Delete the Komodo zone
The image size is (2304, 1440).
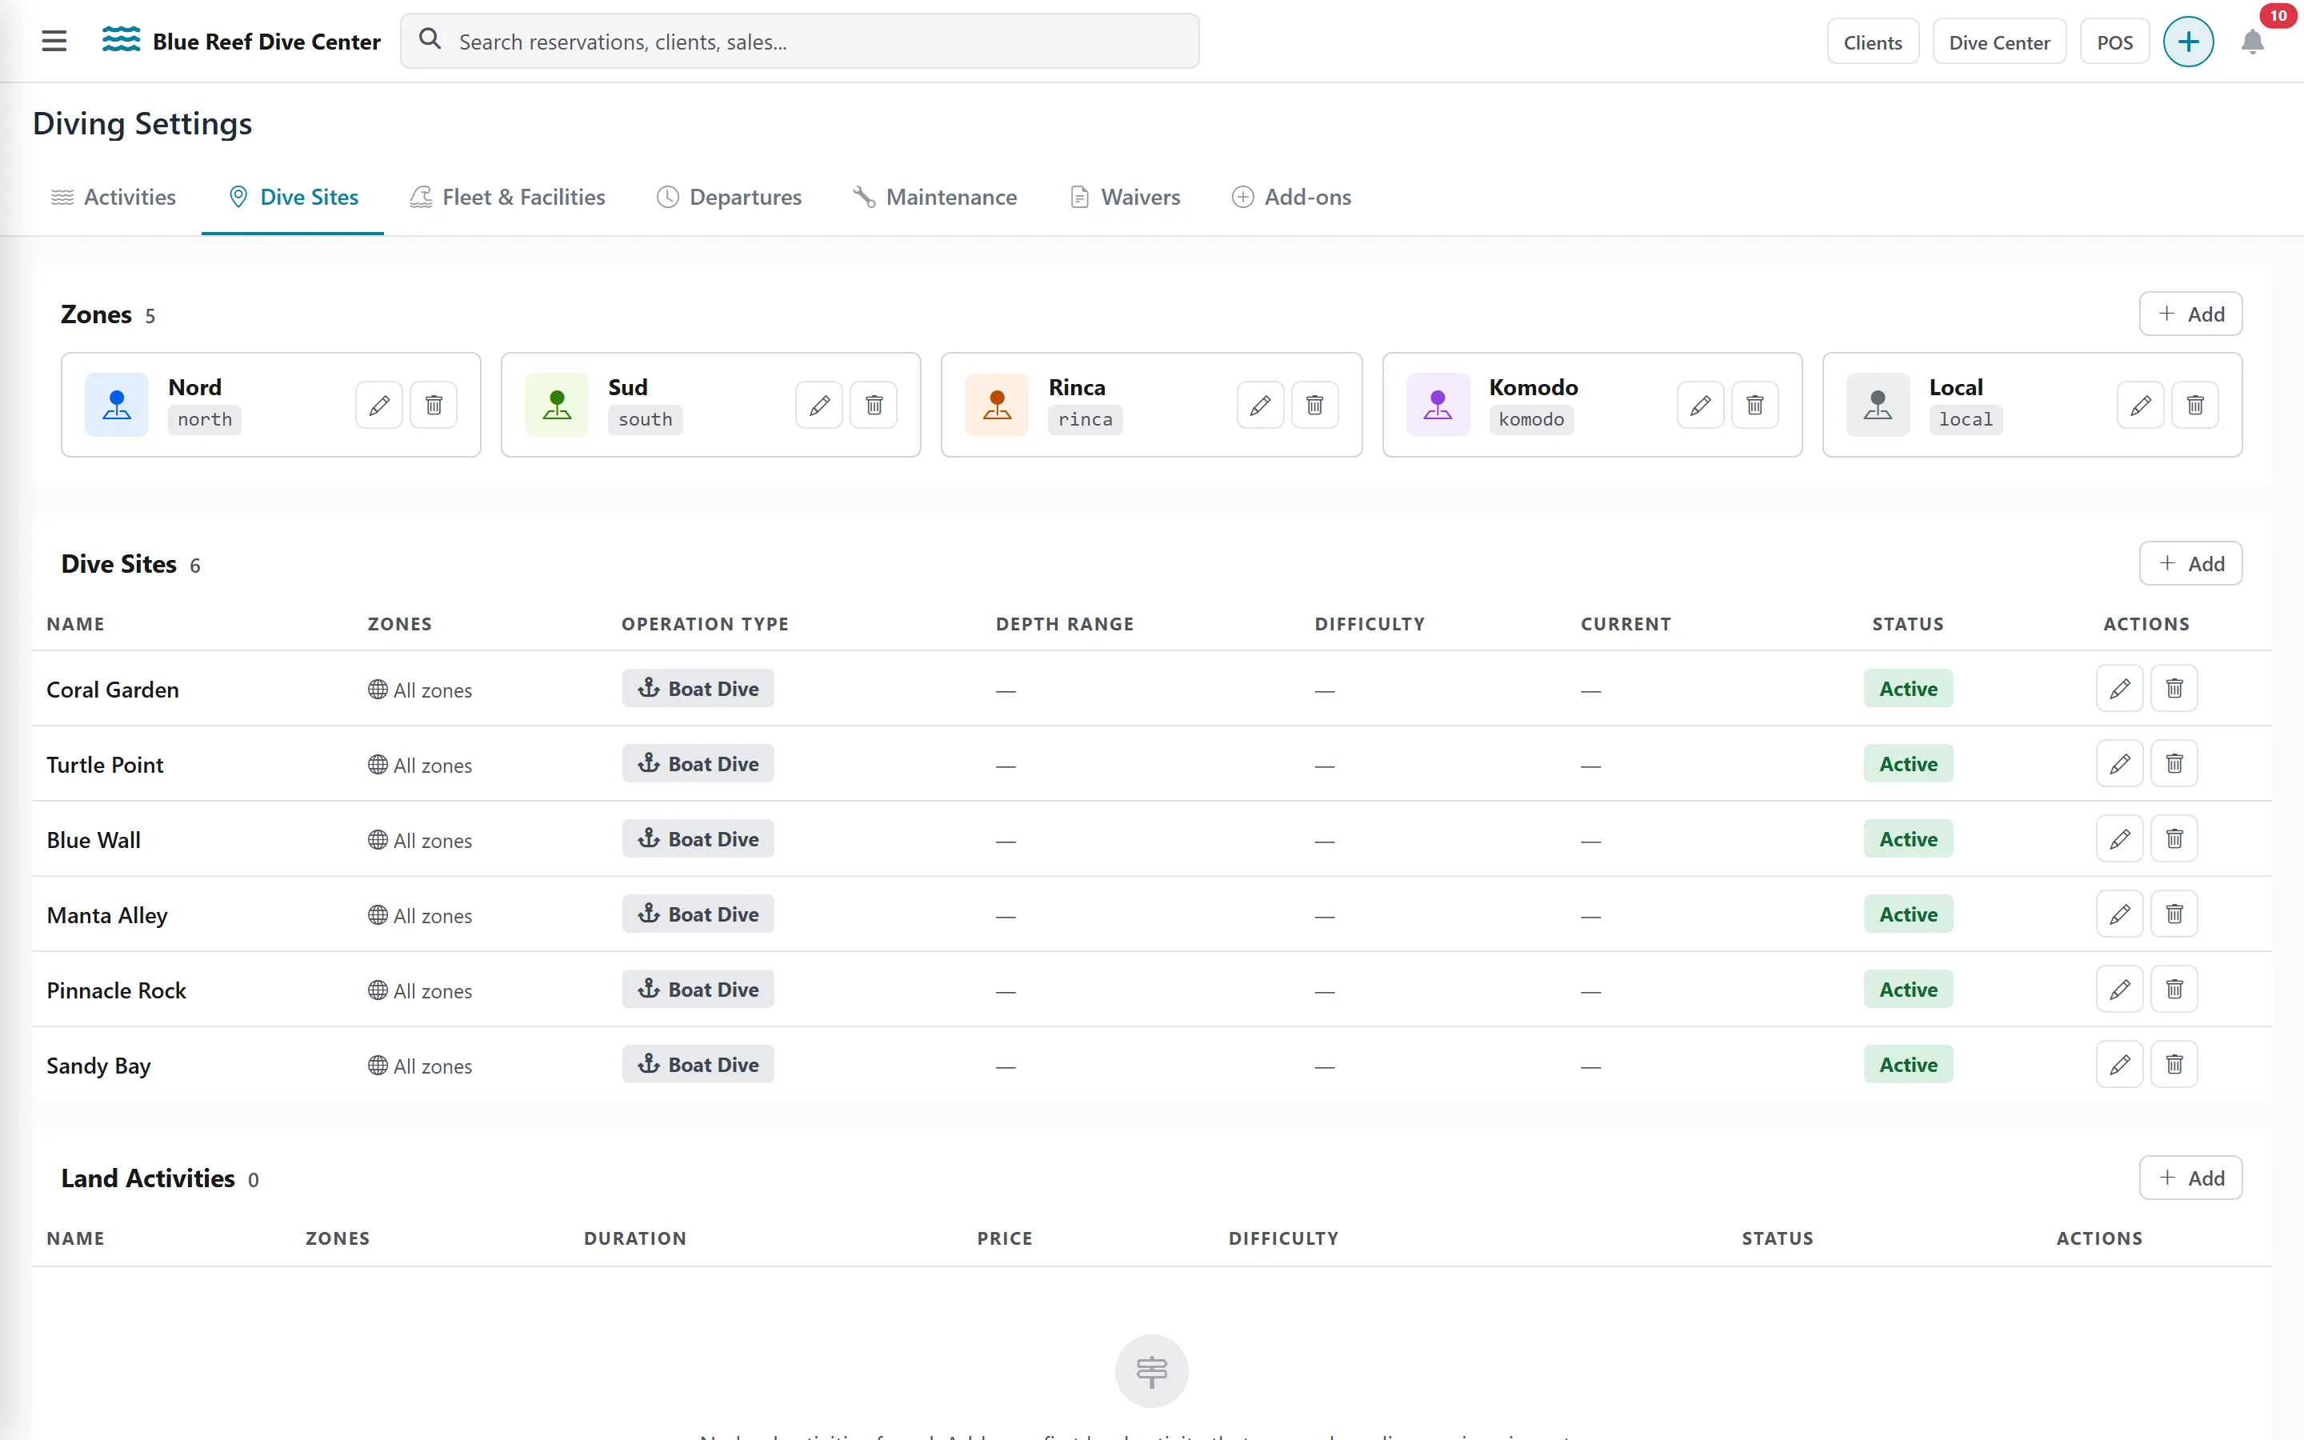tap(1756, 405)
